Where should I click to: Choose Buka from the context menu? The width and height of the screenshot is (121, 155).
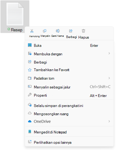(69, 46)
